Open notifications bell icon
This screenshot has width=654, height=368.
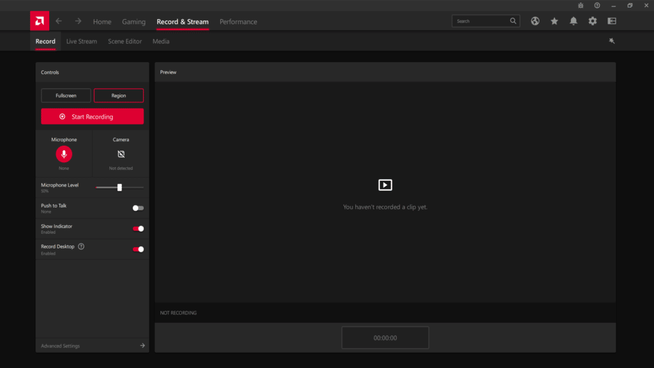pyautogui.click(x=574, y=21)
